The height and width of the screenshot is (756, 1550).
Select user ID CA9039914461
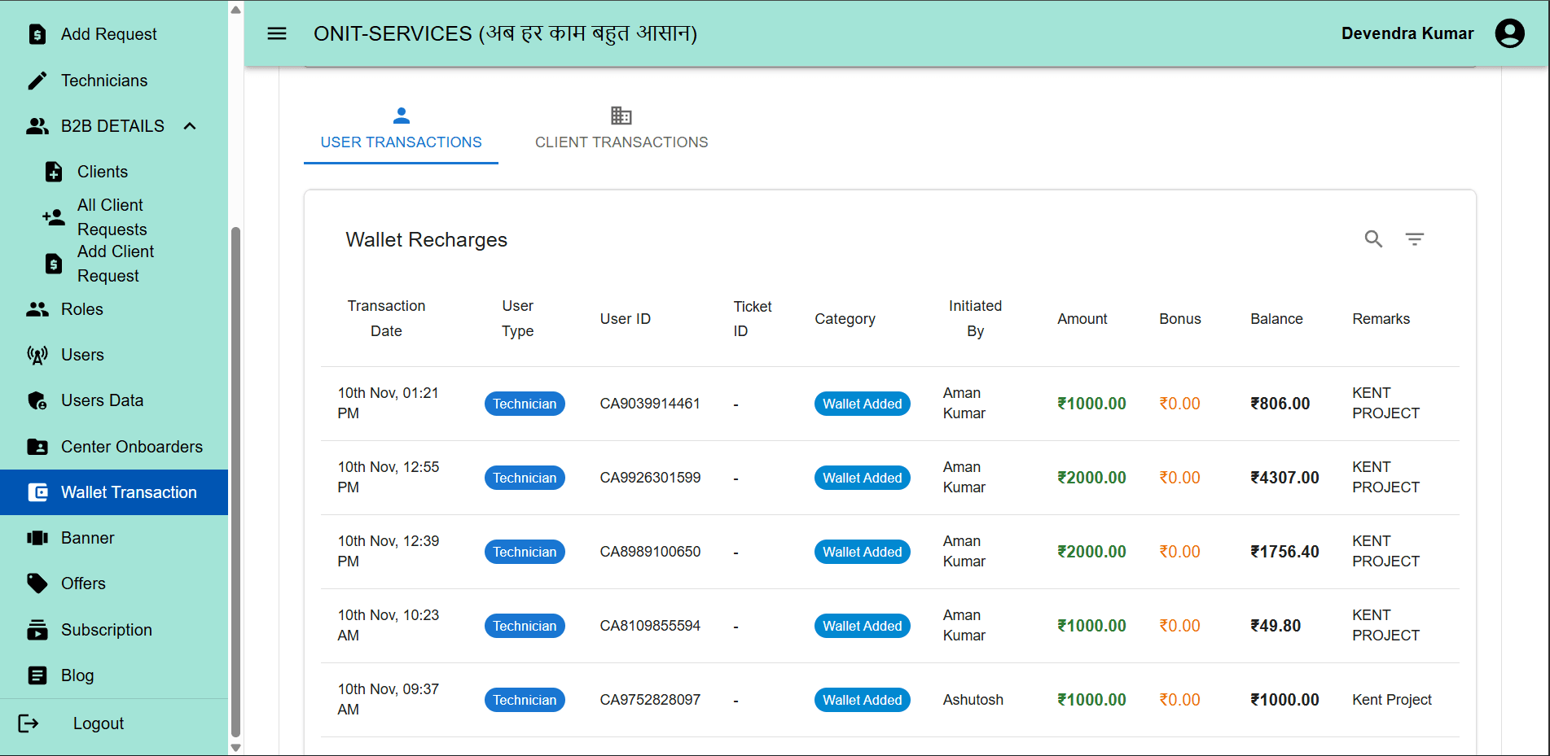click(x=650, y=404)
